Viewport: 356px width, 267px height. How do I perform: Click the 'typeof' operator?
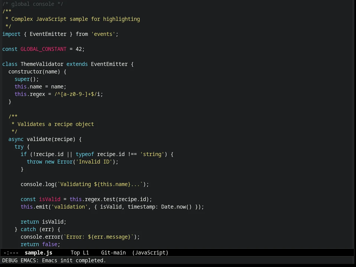coord(85,154)
